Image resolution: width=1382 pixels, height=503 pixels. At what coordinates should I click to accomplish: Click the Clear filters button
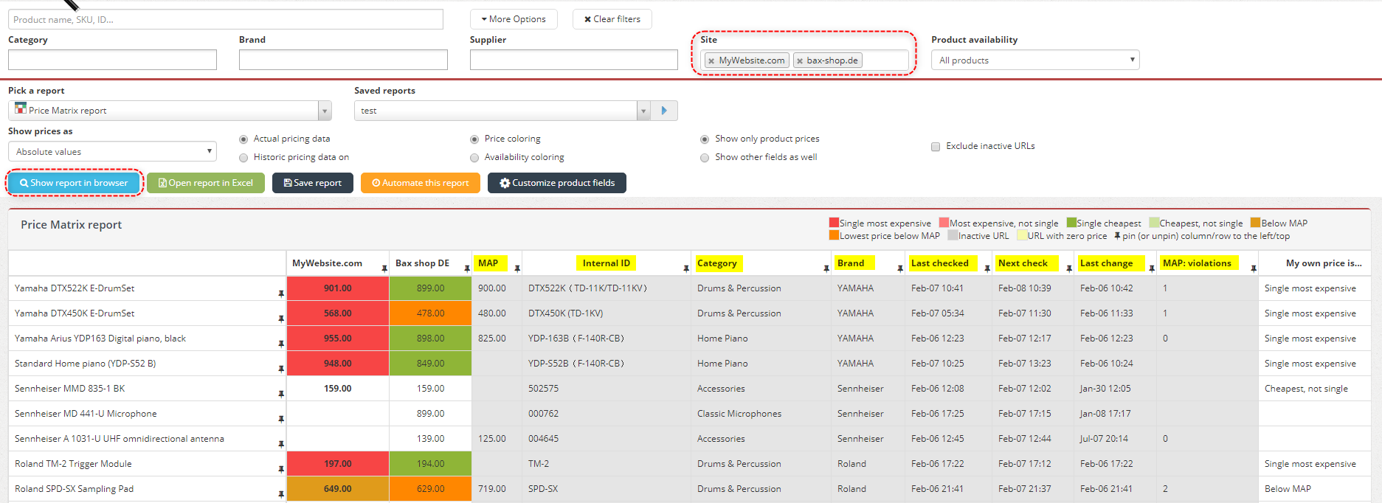[x=612, y=19]
